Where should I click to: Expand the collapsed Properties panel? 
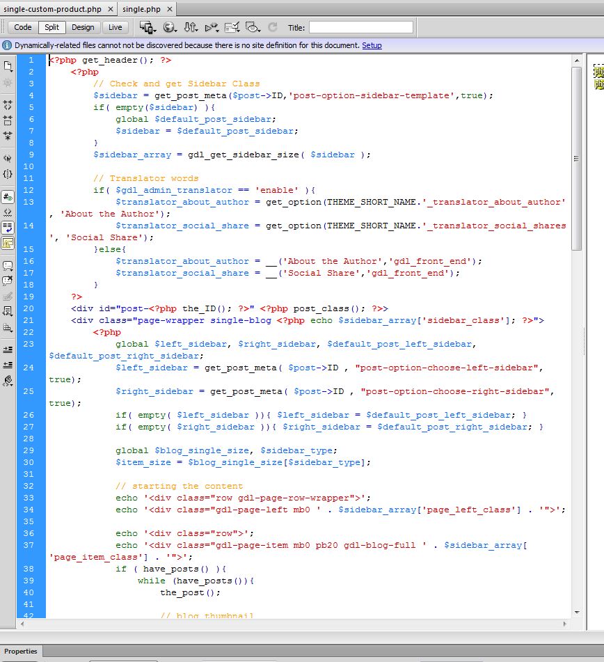[x=21, y=652]
